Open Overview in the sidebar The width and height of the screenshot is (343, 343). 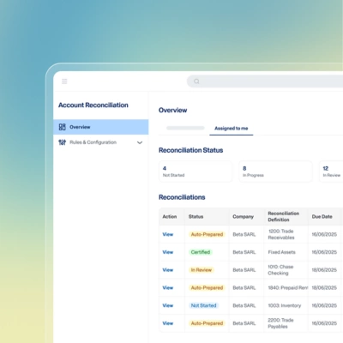coord(101,127)
